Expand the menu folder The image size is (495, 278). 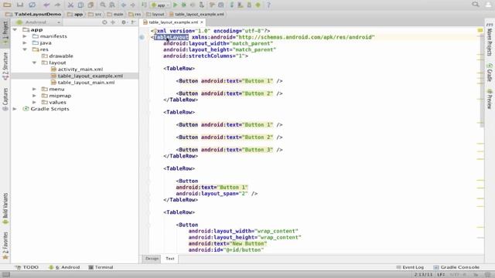34,90
